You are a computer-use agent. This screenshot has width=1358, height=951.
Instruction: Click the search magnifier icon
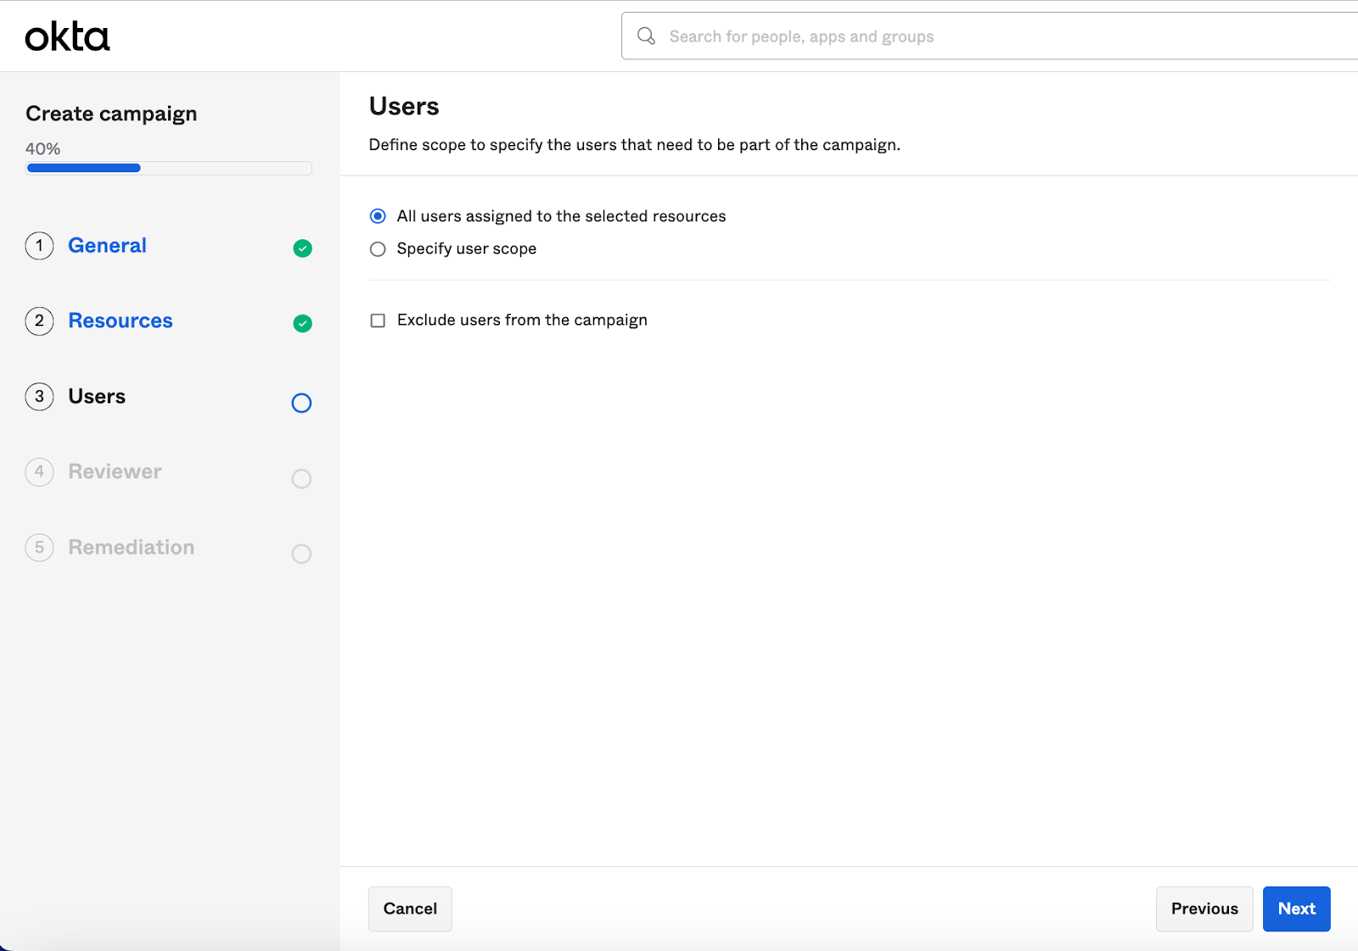click(646, 36)
